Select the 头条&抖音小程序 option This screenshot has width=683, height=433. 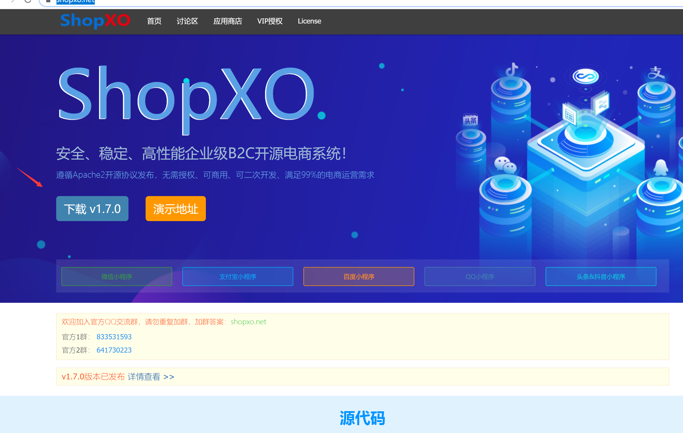[600, 276]
